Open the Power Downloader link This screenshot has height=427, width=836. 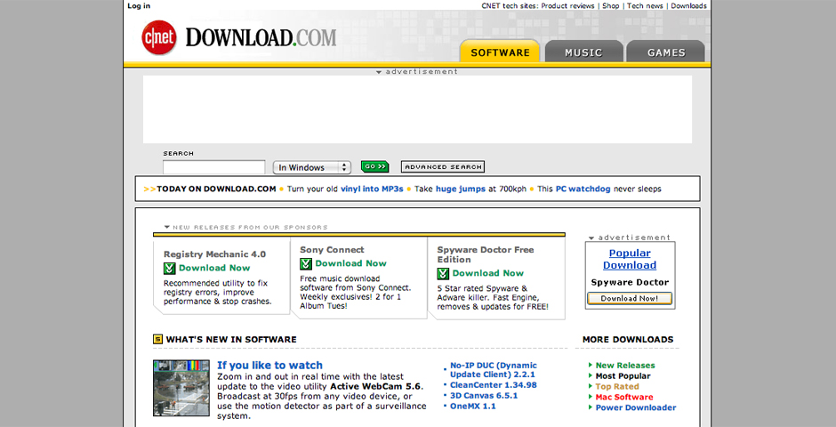pos(636,407)
